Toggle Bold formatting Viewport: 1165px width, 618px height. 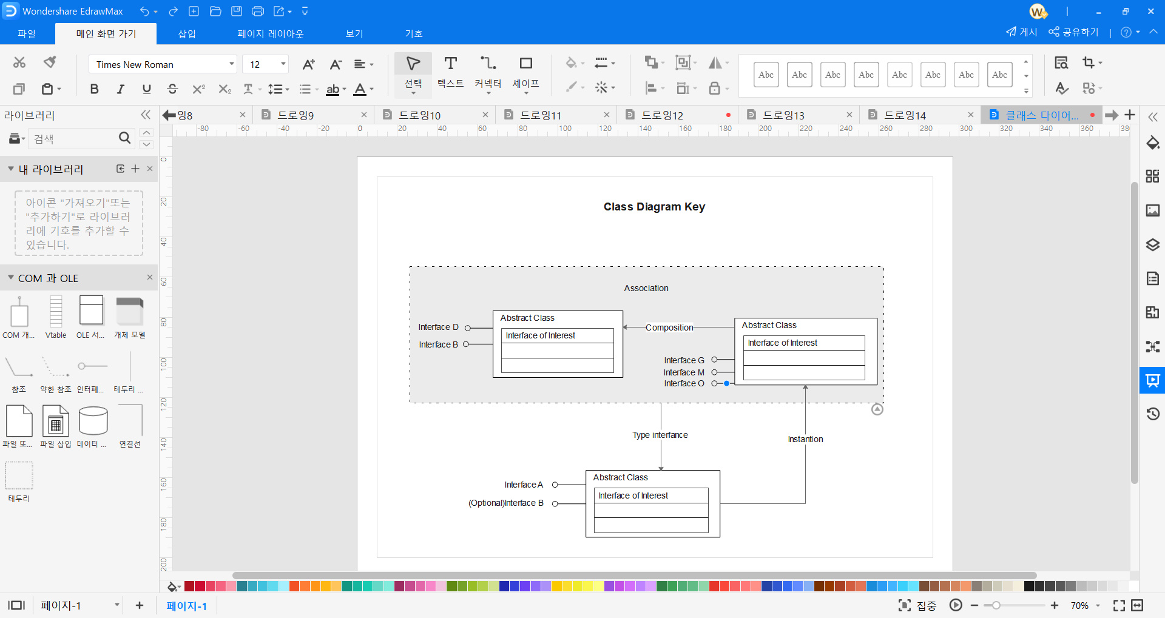click(x=94, y=89)
